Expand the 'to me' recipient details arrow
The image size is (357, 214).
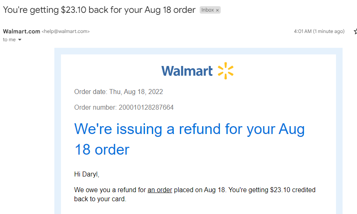(x=20, y=40)
